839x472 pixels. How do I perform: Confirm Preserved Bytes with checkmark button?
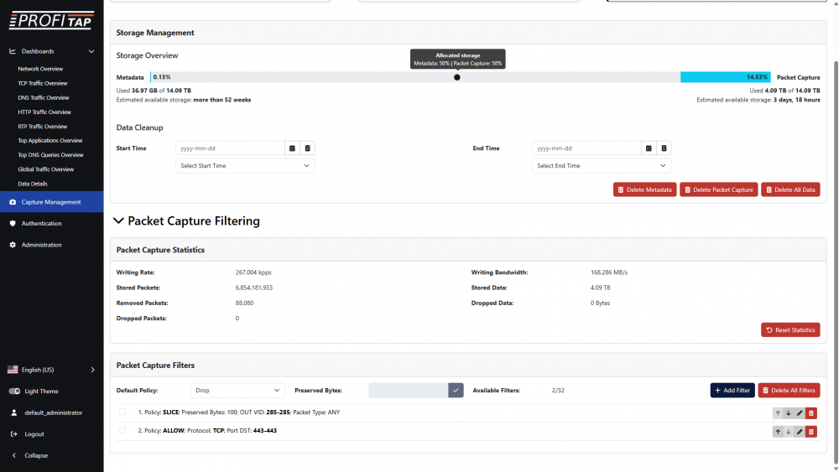456,391
